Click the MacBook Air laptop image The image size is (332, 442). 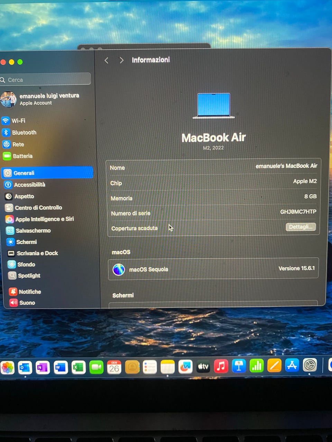pos(214,106)
